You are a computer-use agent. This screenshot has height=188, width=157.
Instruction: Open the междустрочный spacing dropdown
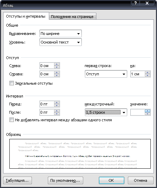pos(106,112)
